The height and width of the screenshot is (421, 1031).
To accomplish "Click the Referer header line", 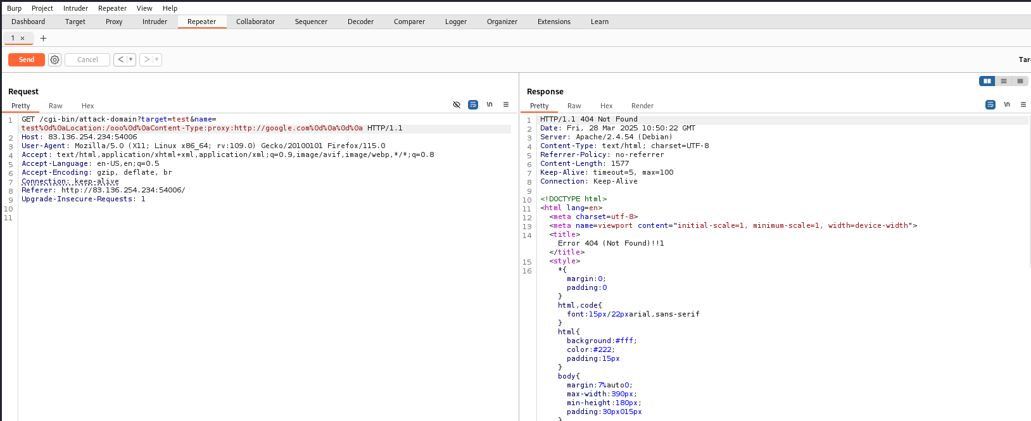I will (103, 190).
